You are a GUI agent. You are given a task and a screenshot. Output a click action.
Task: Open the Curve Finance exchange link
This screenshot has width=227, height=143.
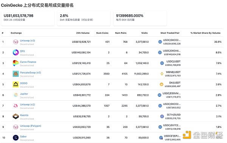[x=28, y=62]
